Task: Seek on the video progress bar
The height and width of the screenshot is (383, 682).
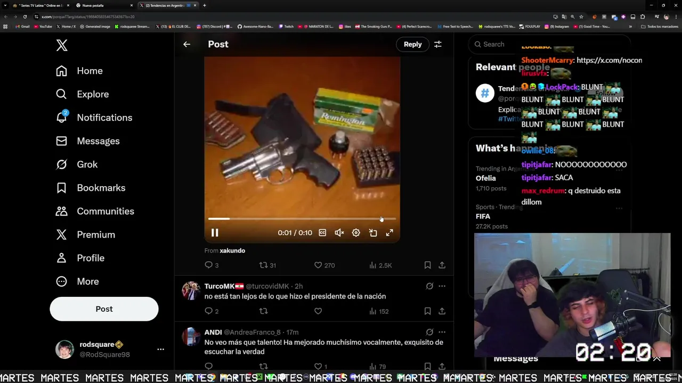Action: [x=302, y=219]
